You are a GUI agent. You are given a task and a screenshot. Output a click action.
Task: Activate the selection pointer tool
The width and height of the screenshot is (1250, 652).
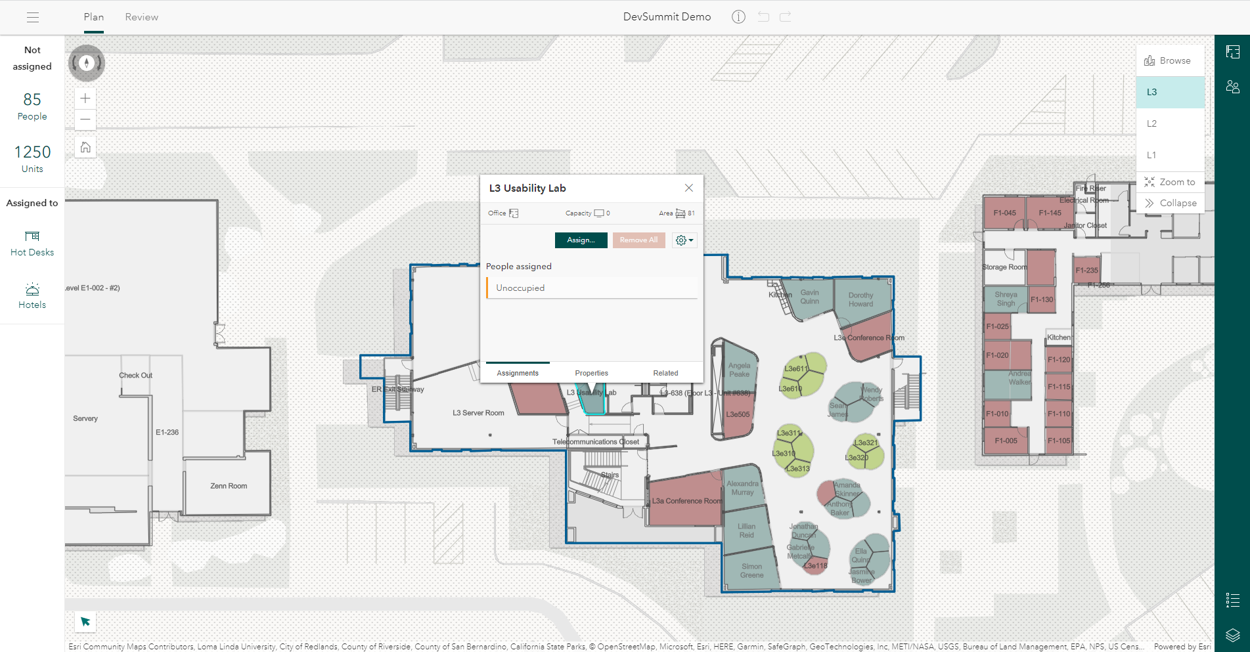pos(85,621)
